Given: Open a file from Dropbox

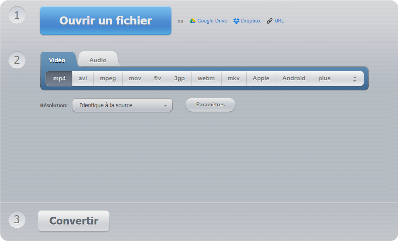Looking at the screenshot, I should click(x=247, y=20).
